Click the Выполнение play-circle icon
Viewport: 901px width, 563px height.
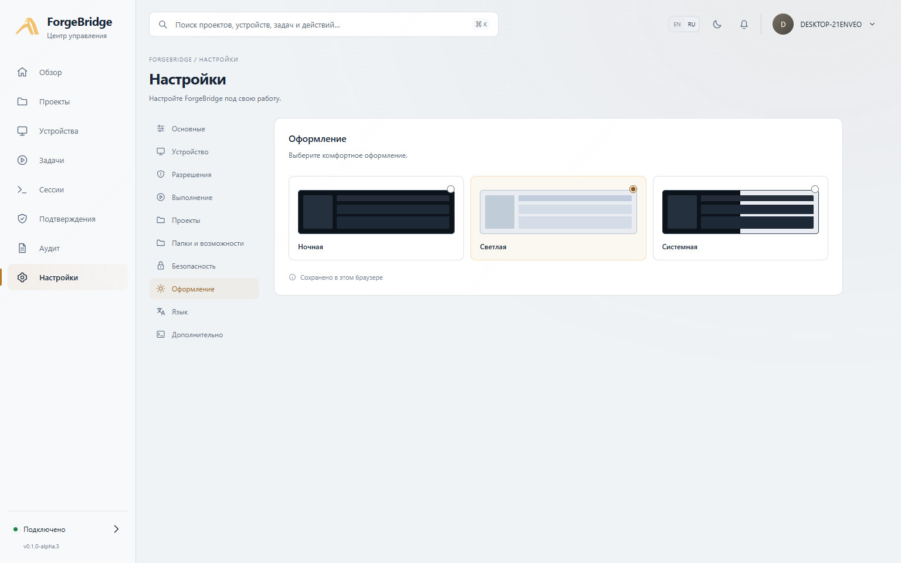[x=161, y=197]
